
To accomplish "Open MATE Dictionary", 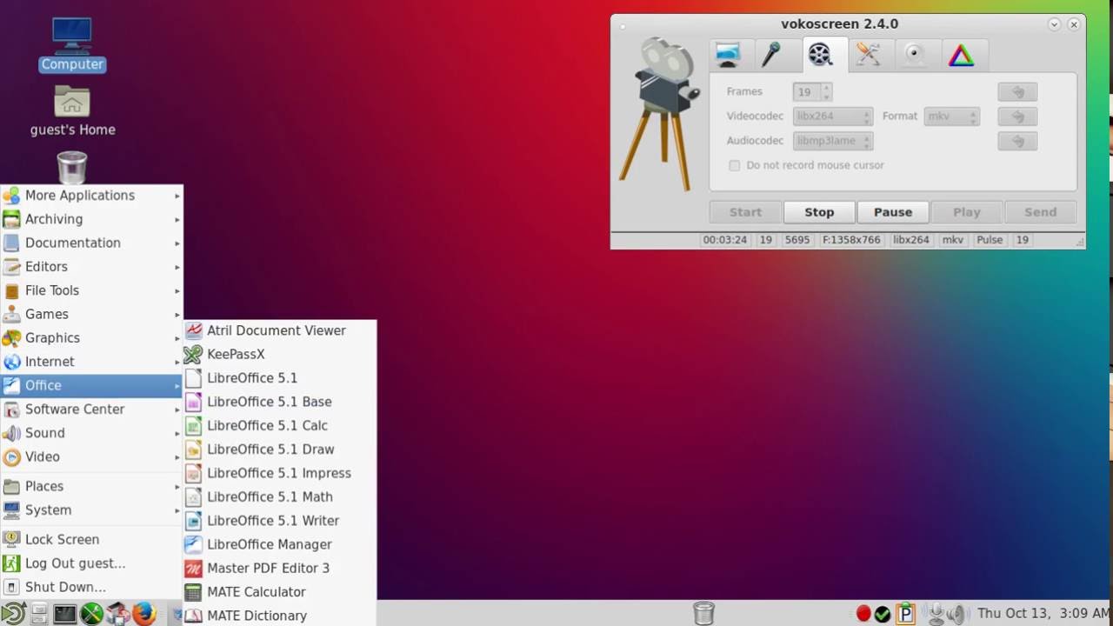I will 279,615.
